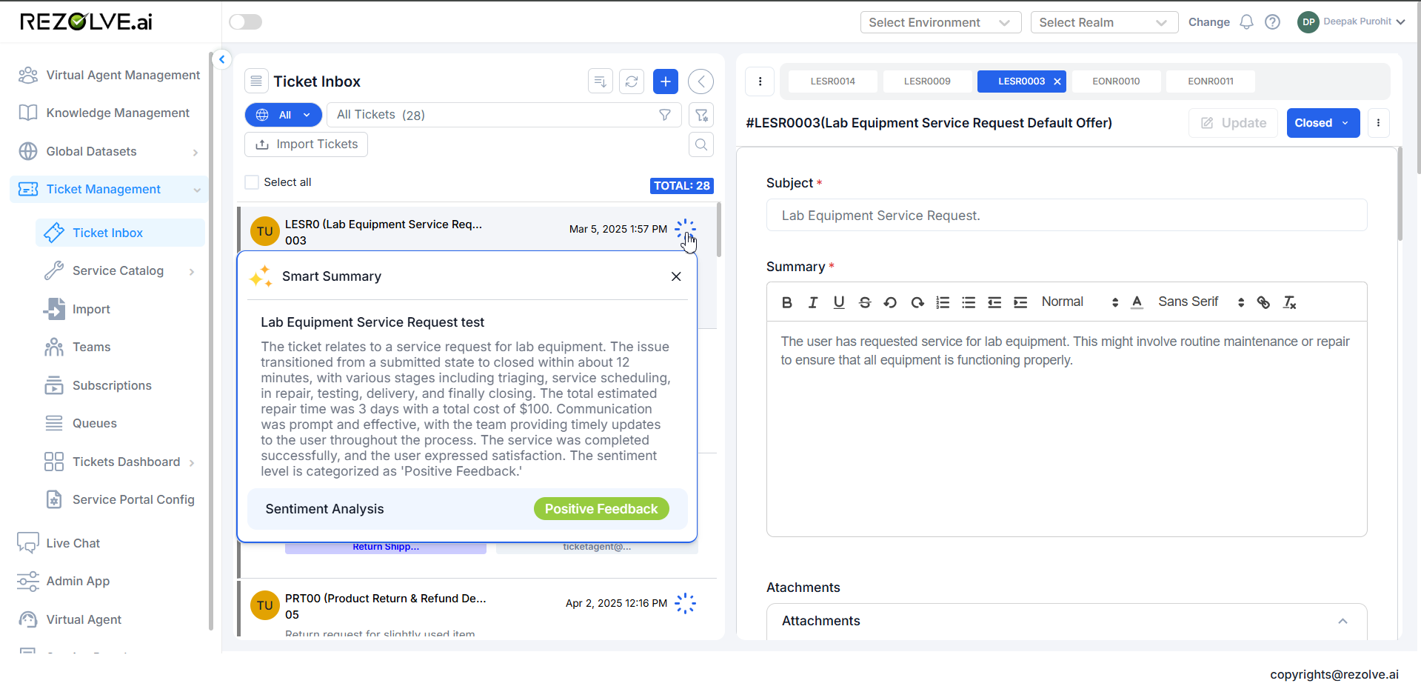Click Smart Summary icon on PRT00 ticket
The width and height of the screenshot is (1421, 689).
click(686, 603)
